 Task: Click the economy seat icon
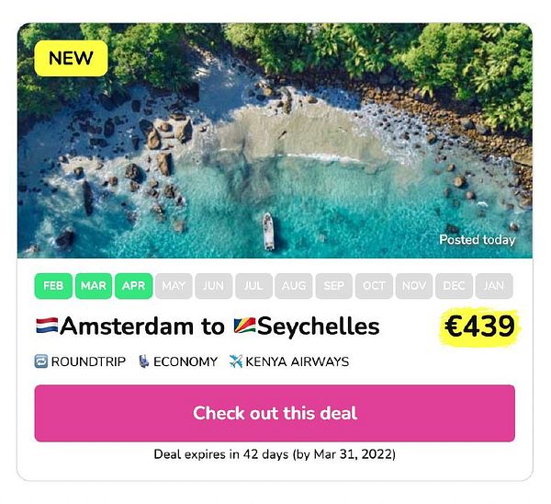(143, 361)
